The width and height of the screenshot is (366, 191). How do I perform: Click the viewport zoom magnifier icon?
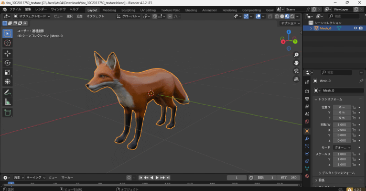click(x=296, y=55)
